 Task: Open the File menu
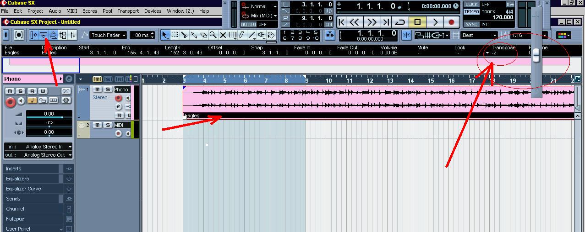coord(5,11)
